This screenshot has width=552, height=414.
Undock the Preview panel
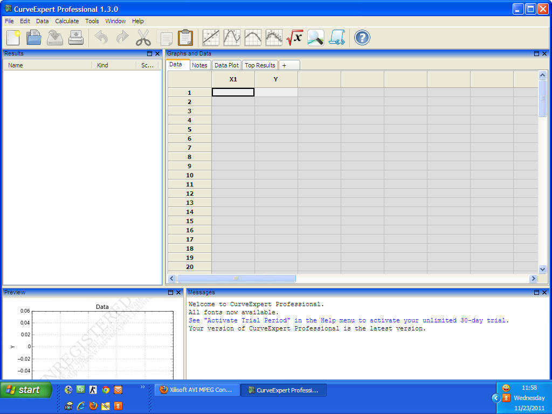click(170, 292)
